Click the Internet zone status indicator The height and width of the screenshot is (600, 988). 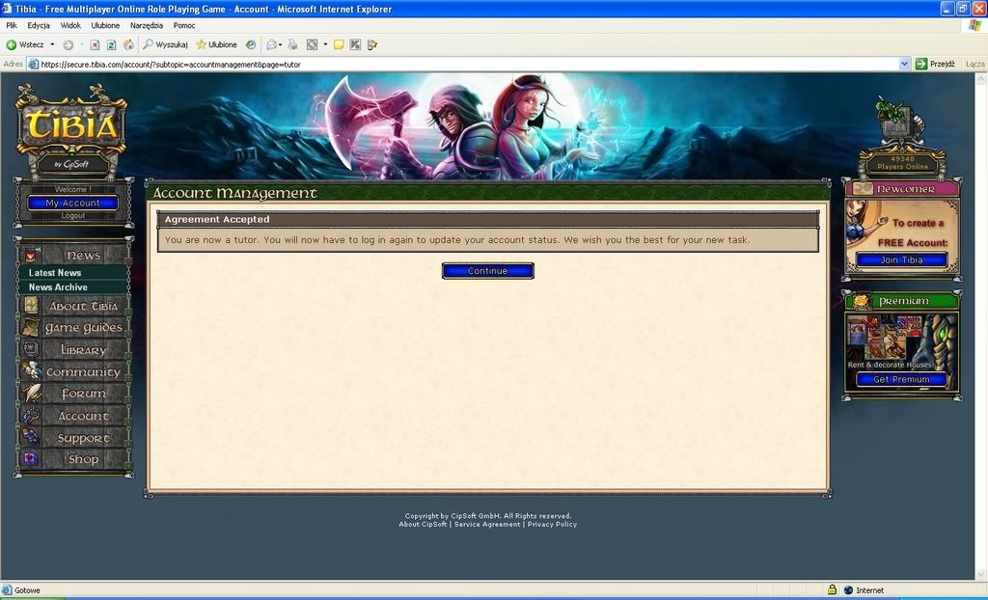[864, 590]
